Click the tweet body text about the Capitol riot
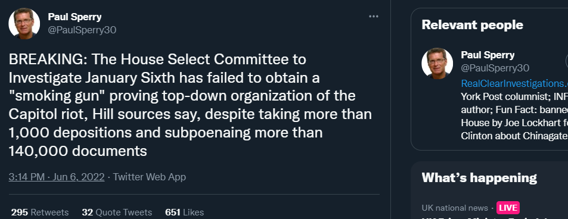 (x=190, y=105)
